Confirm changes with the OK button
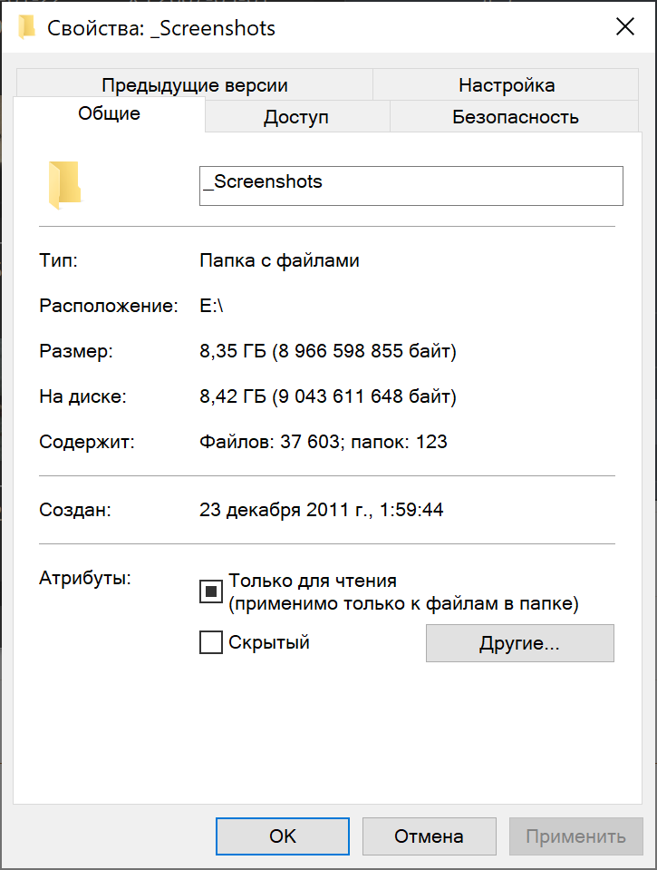Screen dimensions: 657x870 282,836
